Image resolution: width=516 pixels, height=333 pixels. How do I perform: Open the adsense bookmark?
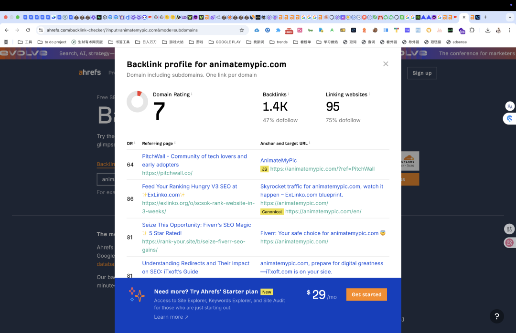456,42
